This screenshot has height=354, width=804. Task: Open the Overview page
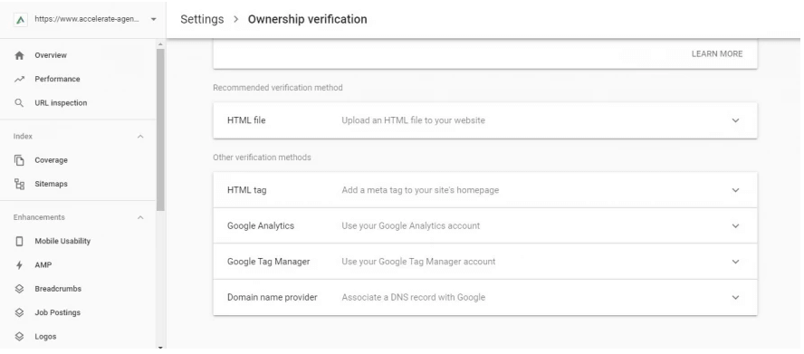51,55
